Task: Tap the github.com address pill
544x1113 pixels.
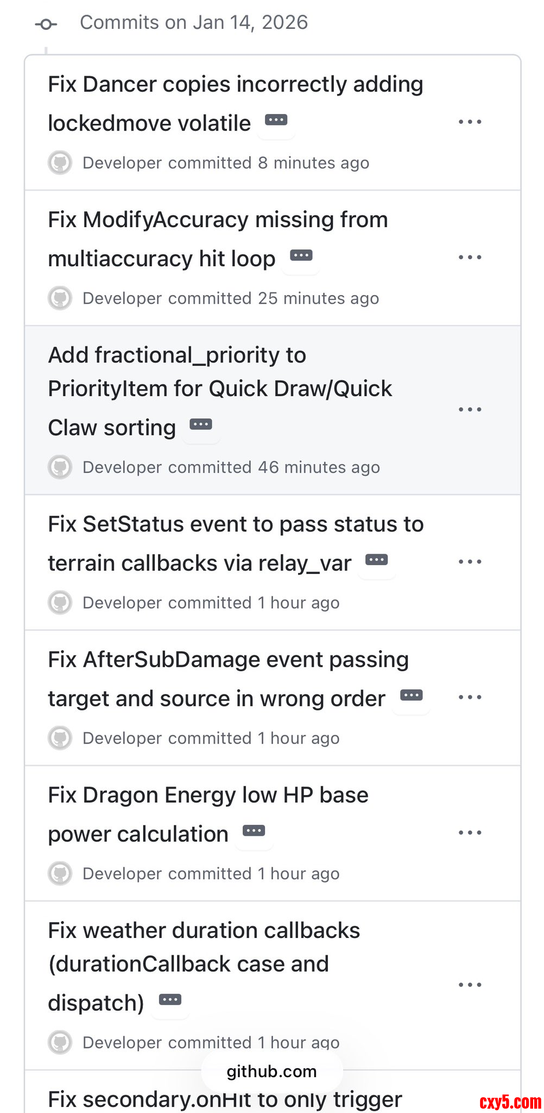Action: 271,1071
